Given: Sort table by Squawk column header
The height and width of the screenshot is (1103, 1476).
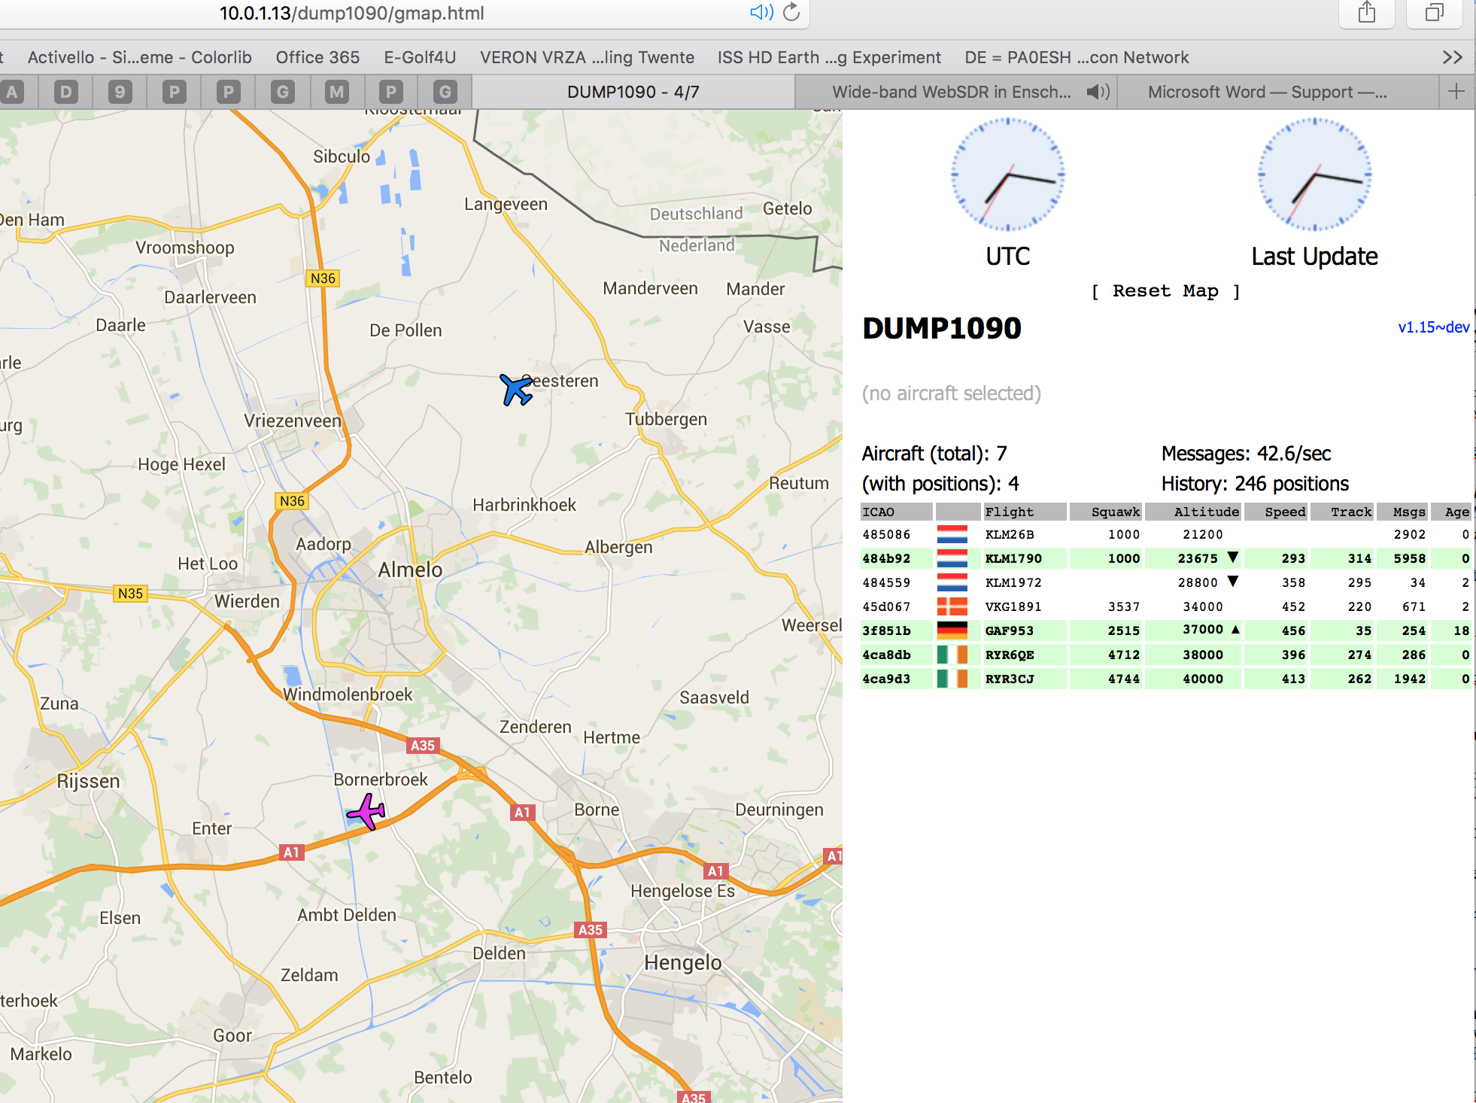Looking at the screenshot, I should click(1106, 512).
